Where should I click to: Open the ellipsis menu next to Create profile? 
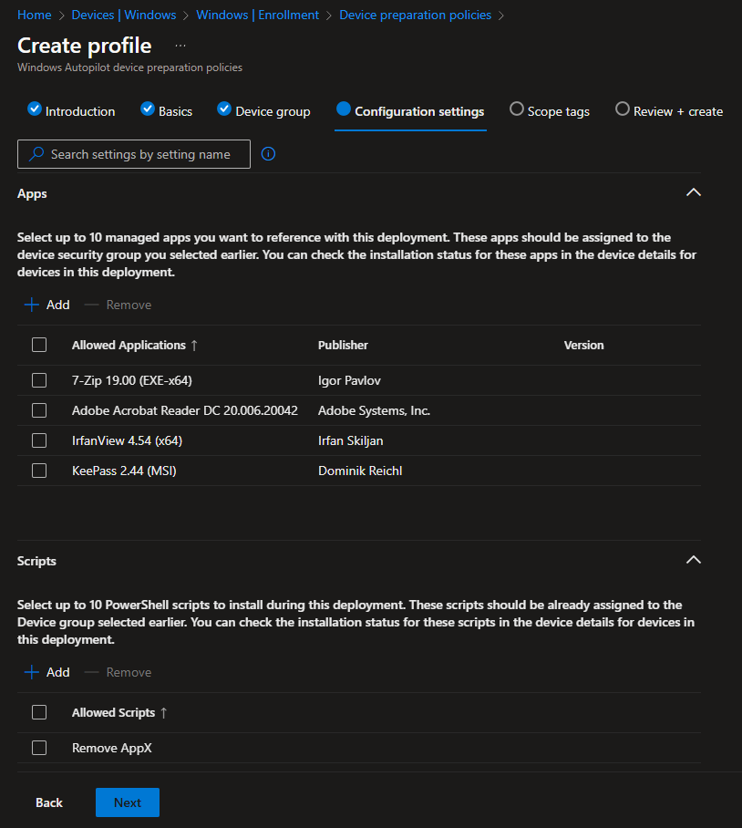tap(180, 46)
